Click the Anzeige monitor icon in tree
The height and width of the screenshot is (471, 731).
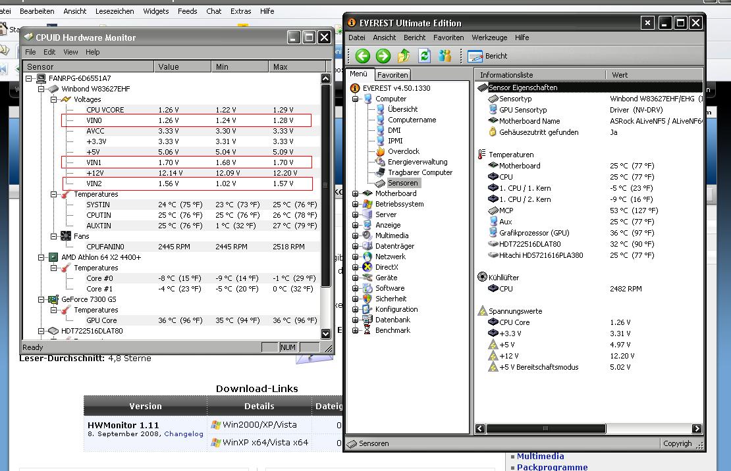[367, 225]
